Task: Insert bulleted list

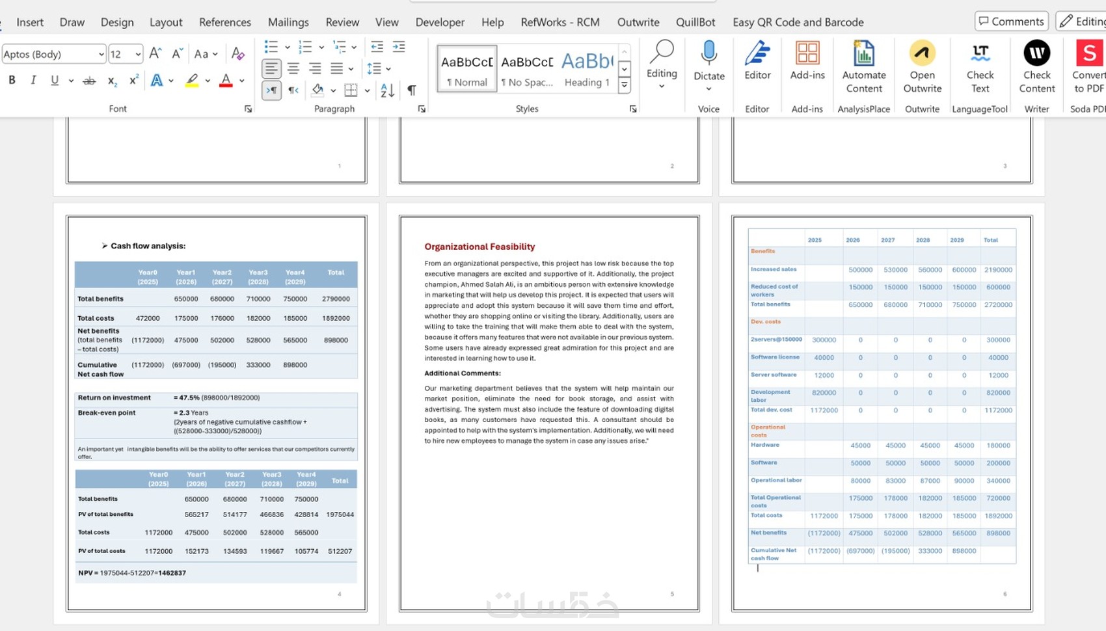Action: pyautogui.click(x=271, y=47)
